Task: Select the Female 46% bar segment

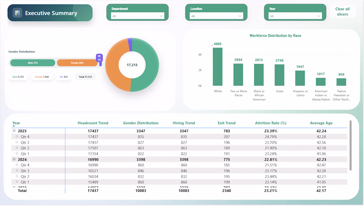Action: tap(77, 63)
